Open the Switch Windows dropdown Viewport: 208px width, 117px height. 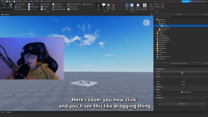coord(145,6)
